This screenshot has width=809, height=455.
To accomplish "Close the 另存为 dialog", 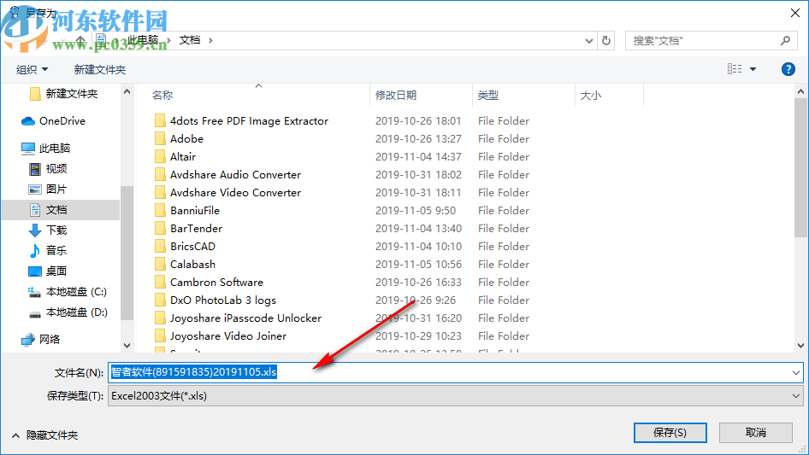I will [x=795, y=13].
